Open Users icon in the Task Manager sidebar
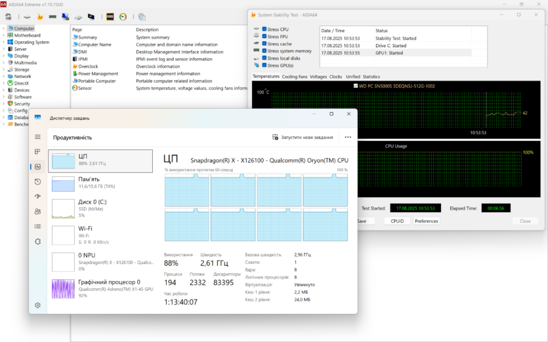This screenshot has width=548, height=342. [x=38, y=212]
